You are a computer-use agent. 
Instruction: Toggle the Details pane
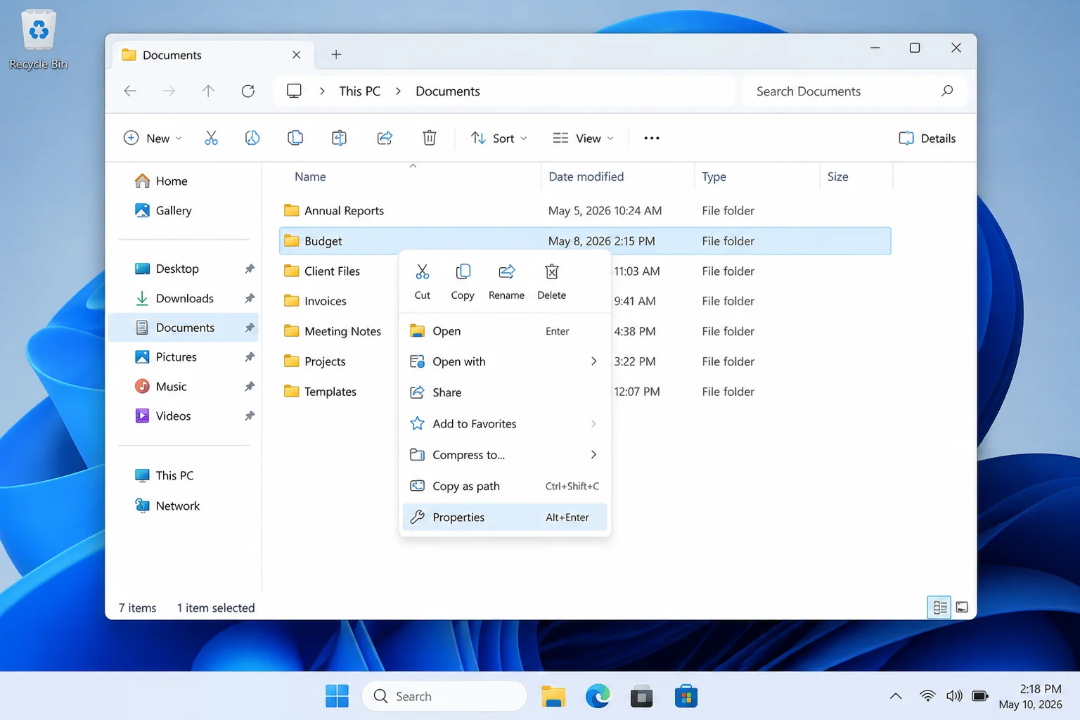[927, 138]
